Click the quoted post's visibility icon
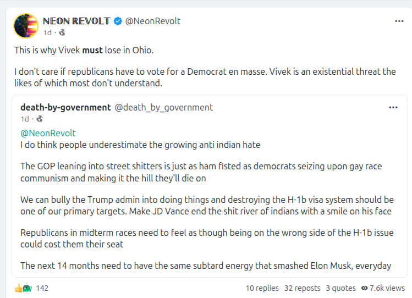This screenshot has height=298, width=412. (39, 119)
